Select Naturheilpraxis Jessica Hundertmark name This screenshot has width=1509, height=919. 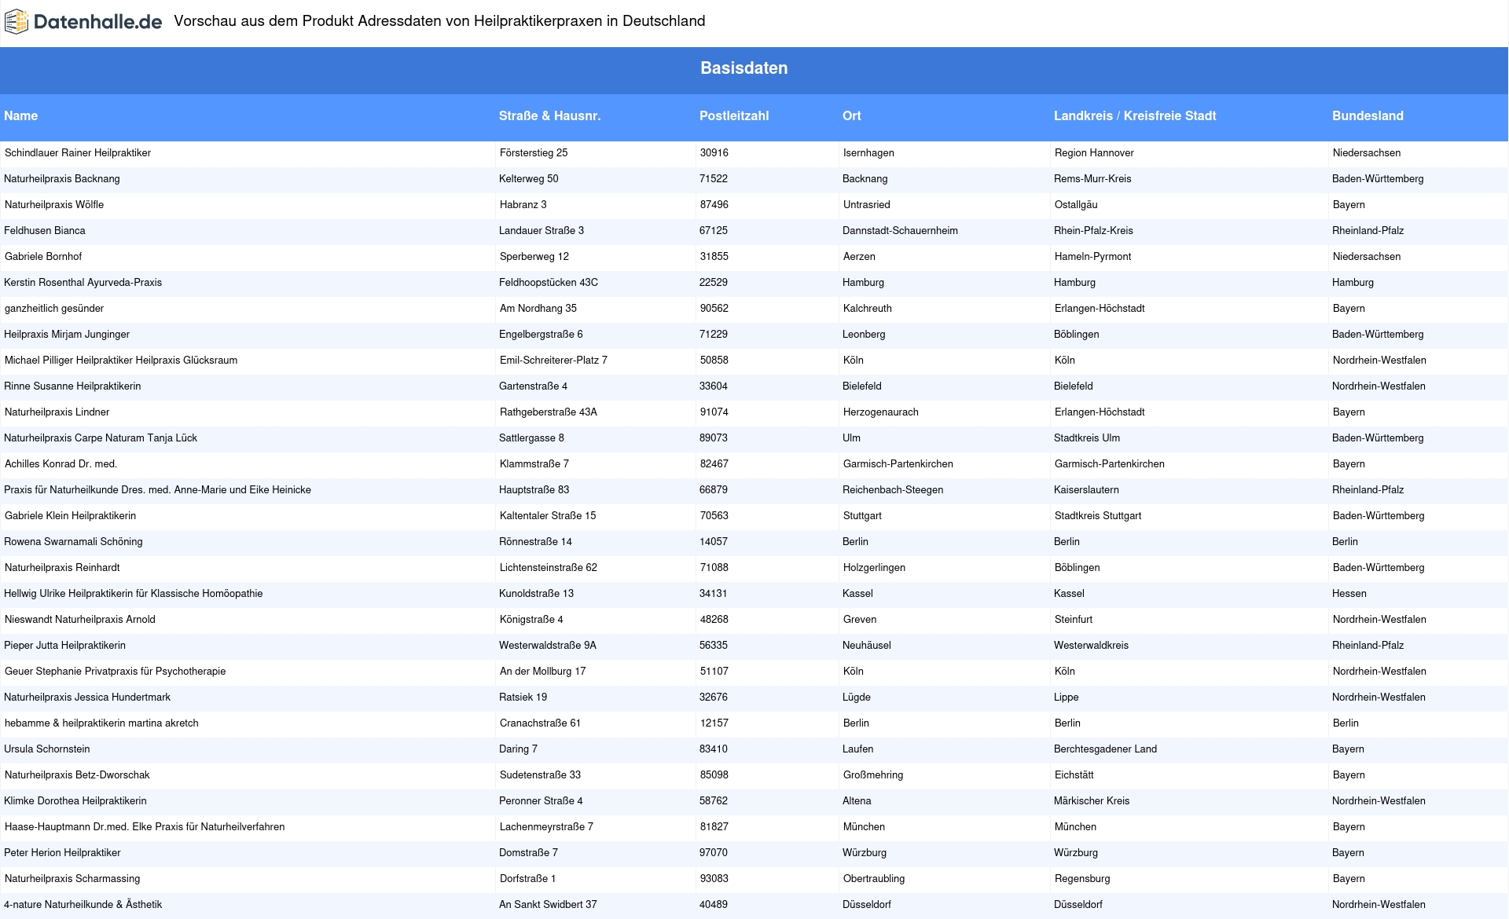tap(87, 697)
